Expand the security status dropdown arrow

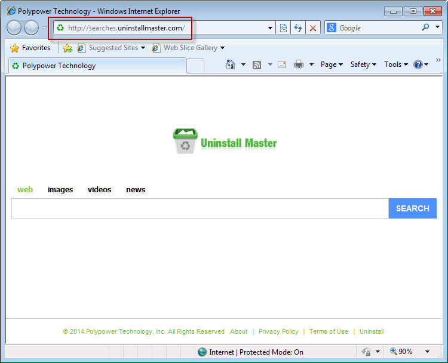tap(378, 352)
